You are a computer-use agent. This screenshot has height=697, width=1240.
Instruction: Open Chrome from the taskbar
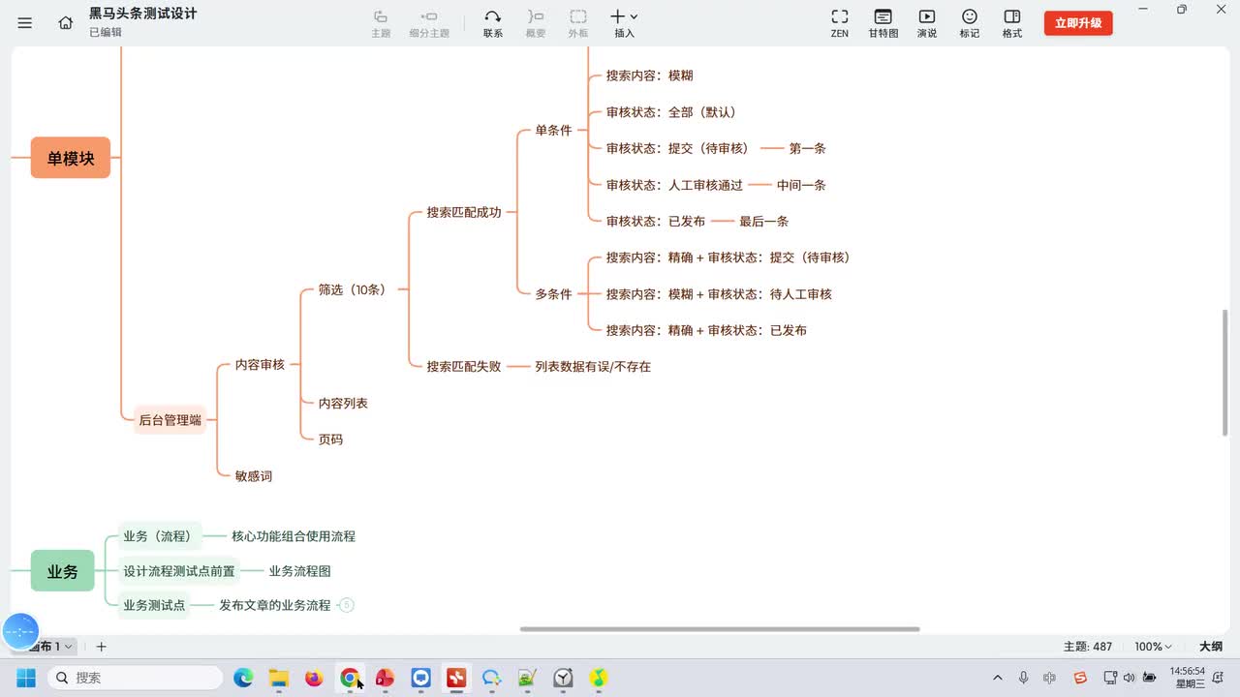350,678
